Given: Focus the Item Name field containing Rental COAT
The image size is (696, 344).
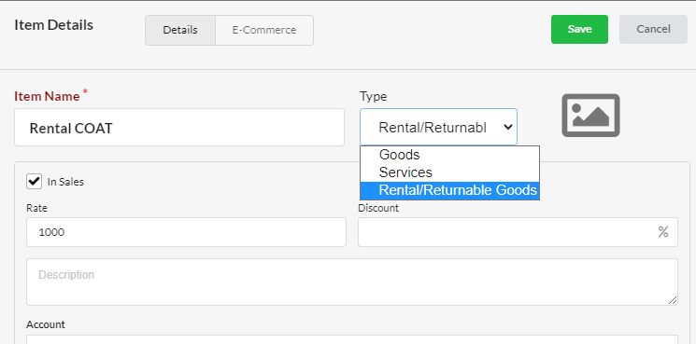Looking at the screenshot, I should pos(179,128).
